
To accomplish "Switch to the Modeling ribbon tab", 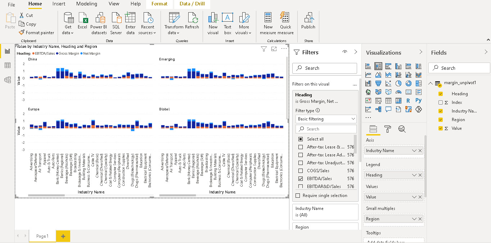I will point(86,4).
